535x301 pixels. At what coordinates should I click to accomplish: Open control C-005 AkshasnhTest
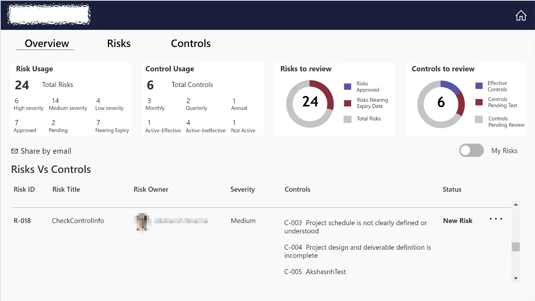click(315, 272)
